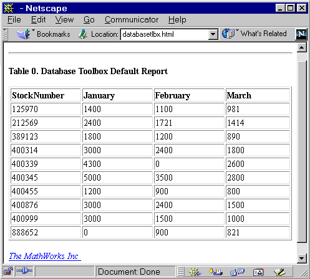Screen dimensions: 310x279
Task: Click the online/offline plug icon
Action: click(x=24, y=271)
